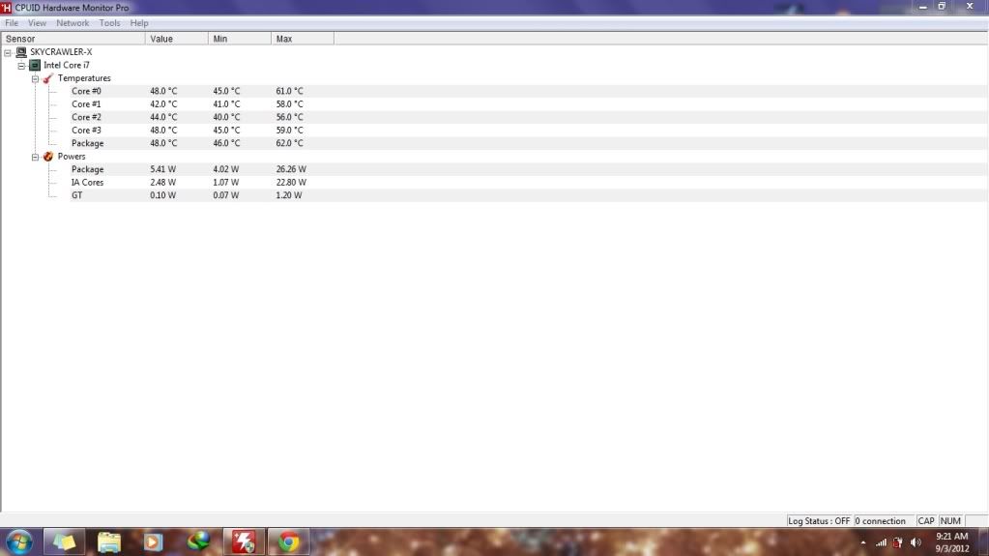Click the SKYCRAWLER-X computer icon
Screen dimensions: 989x556
pyautogui.click(x=21, y=52)
